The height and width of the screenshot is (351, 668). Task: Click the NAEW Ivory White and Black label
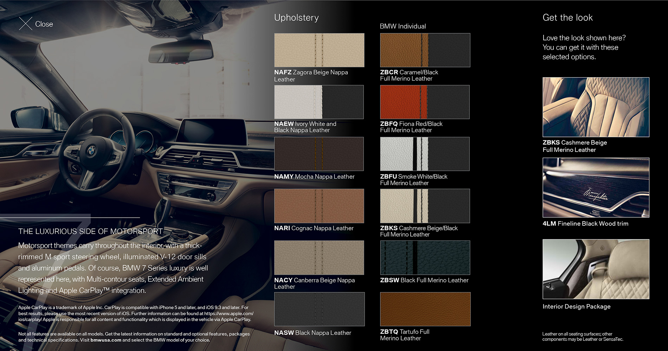pyautogui.click(x=305, y=127)
